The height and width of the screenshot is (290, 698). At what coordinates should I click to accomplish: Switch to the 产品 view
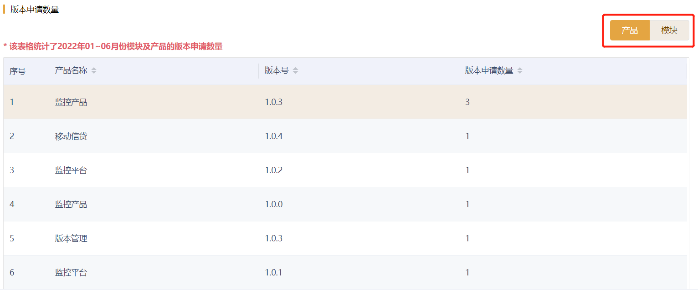pos(629,30)
